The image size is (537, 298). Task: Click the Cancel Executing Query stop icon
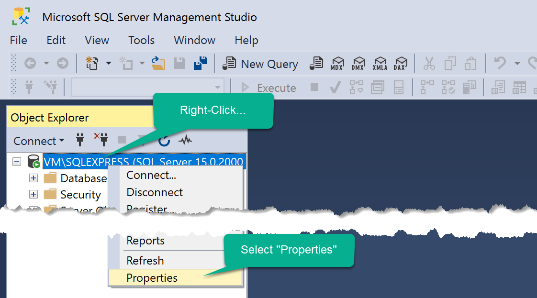tap(314, 87)
